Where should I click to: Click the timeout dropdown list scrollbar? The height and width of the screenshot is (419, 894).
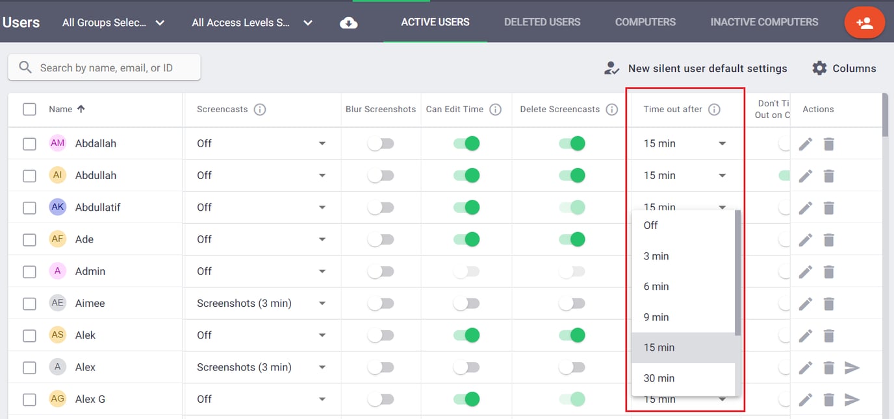737,272
